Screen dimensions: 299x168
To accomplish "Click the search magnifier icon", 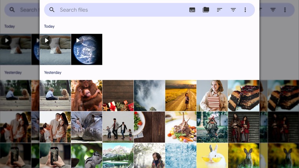I will click(x=52, y=10).
